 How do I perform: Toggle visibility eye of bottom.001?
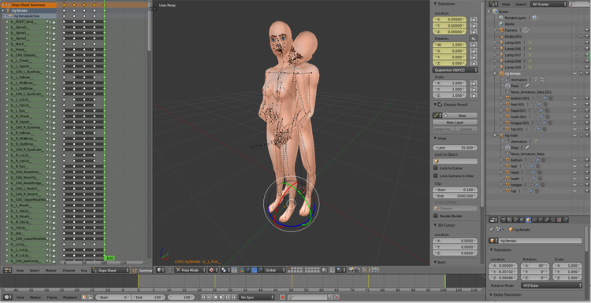pos(574,98)
